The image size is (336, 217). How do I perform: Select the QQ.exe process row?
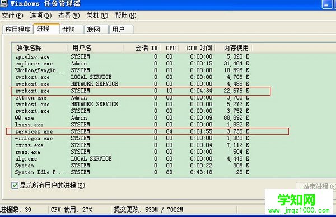click(x=132, y=118)
